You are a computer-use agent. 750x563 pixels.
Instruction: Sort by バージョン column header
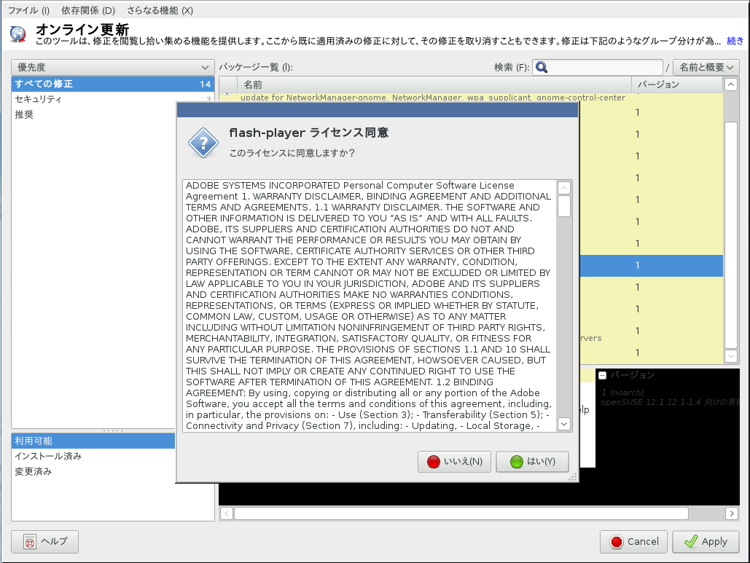tap(677, 84)
